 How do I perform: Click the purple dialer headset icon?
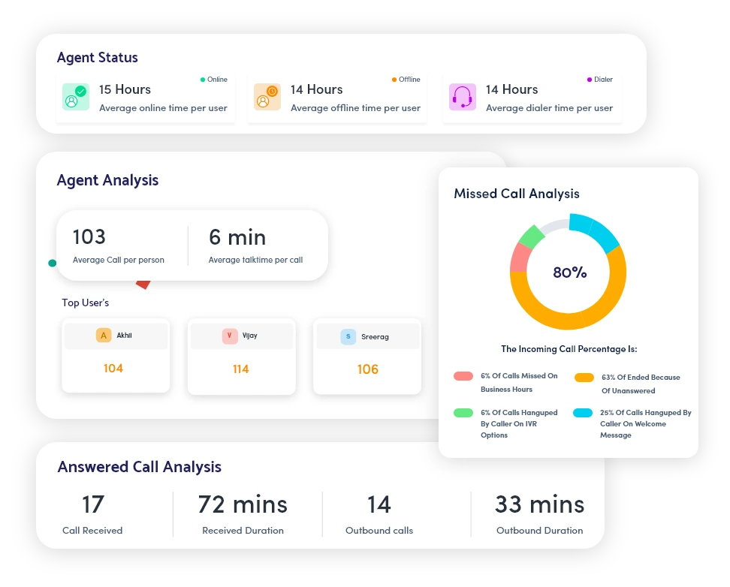[463, 97]
